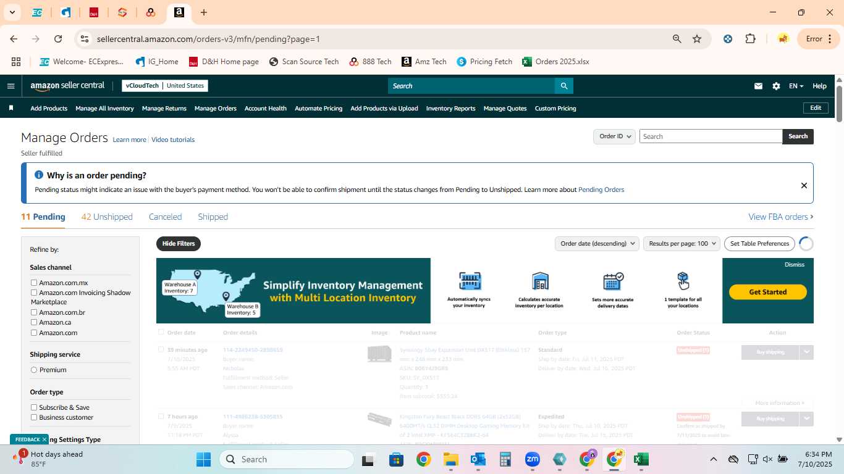844x474 pixels.
Task: Check the Amazon.com.mx sales channel
Action: coord(34,283)
